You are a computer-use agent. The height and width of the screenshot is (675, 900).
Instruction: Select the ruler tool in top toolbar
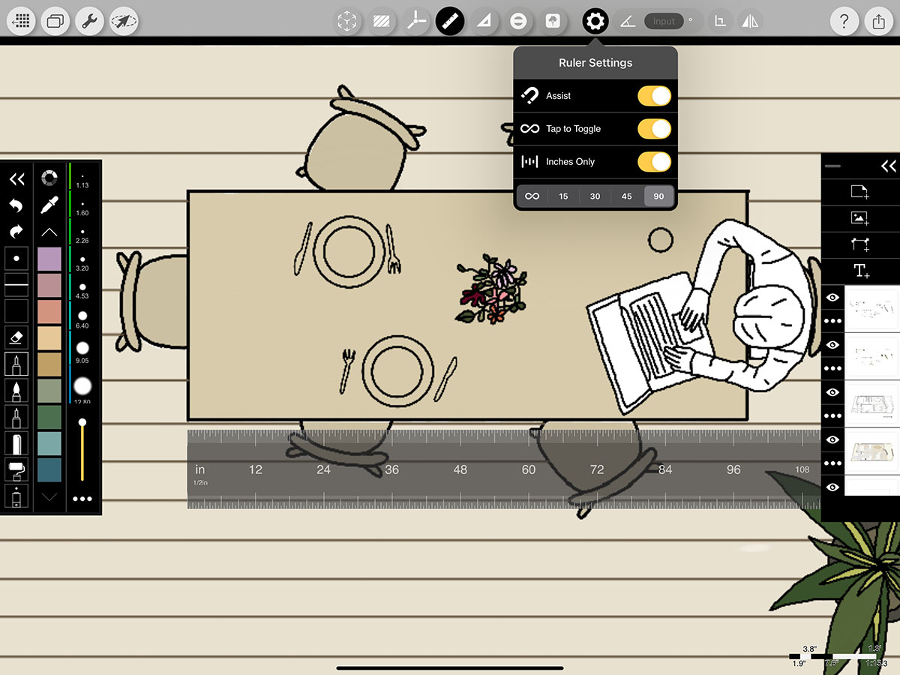(x=449, y=21)
